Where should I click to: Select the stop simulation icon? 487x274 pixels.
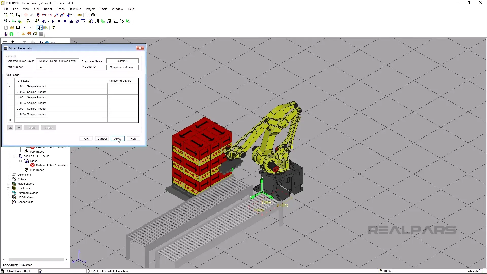pos(65,21)
